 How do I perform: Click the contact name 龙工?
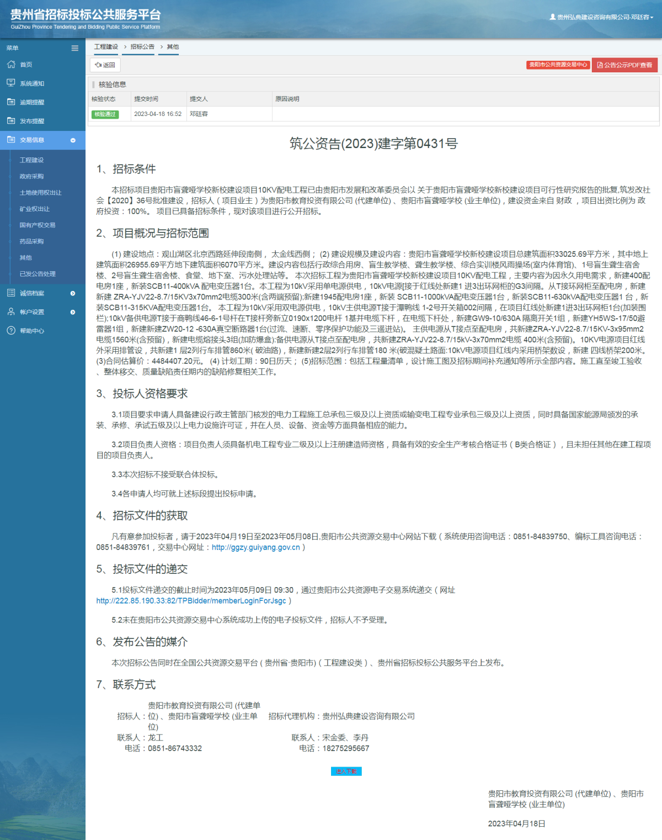point(156,738)
